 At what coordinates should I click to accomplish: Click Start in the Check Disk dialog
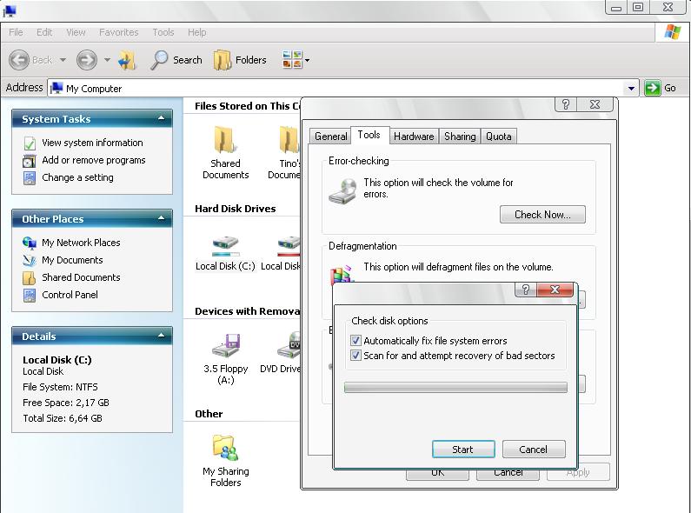(463, 450)
